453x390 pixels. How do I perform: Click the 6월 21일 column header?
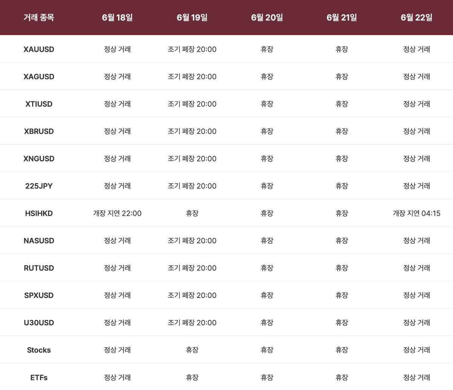(x=342, y=17)
